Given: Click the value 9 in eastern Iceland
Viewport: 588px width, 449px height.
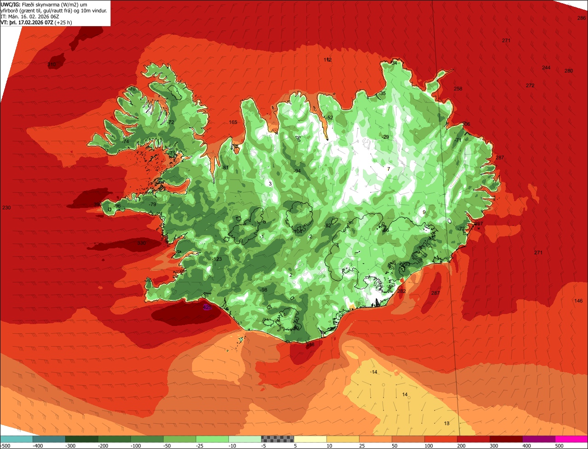Looking at the screenshot, I should [424, 212].
